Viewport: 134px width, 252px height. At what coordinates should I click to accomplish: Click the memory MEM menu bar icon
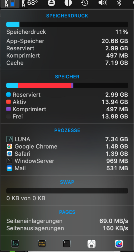tap(10, 3)
